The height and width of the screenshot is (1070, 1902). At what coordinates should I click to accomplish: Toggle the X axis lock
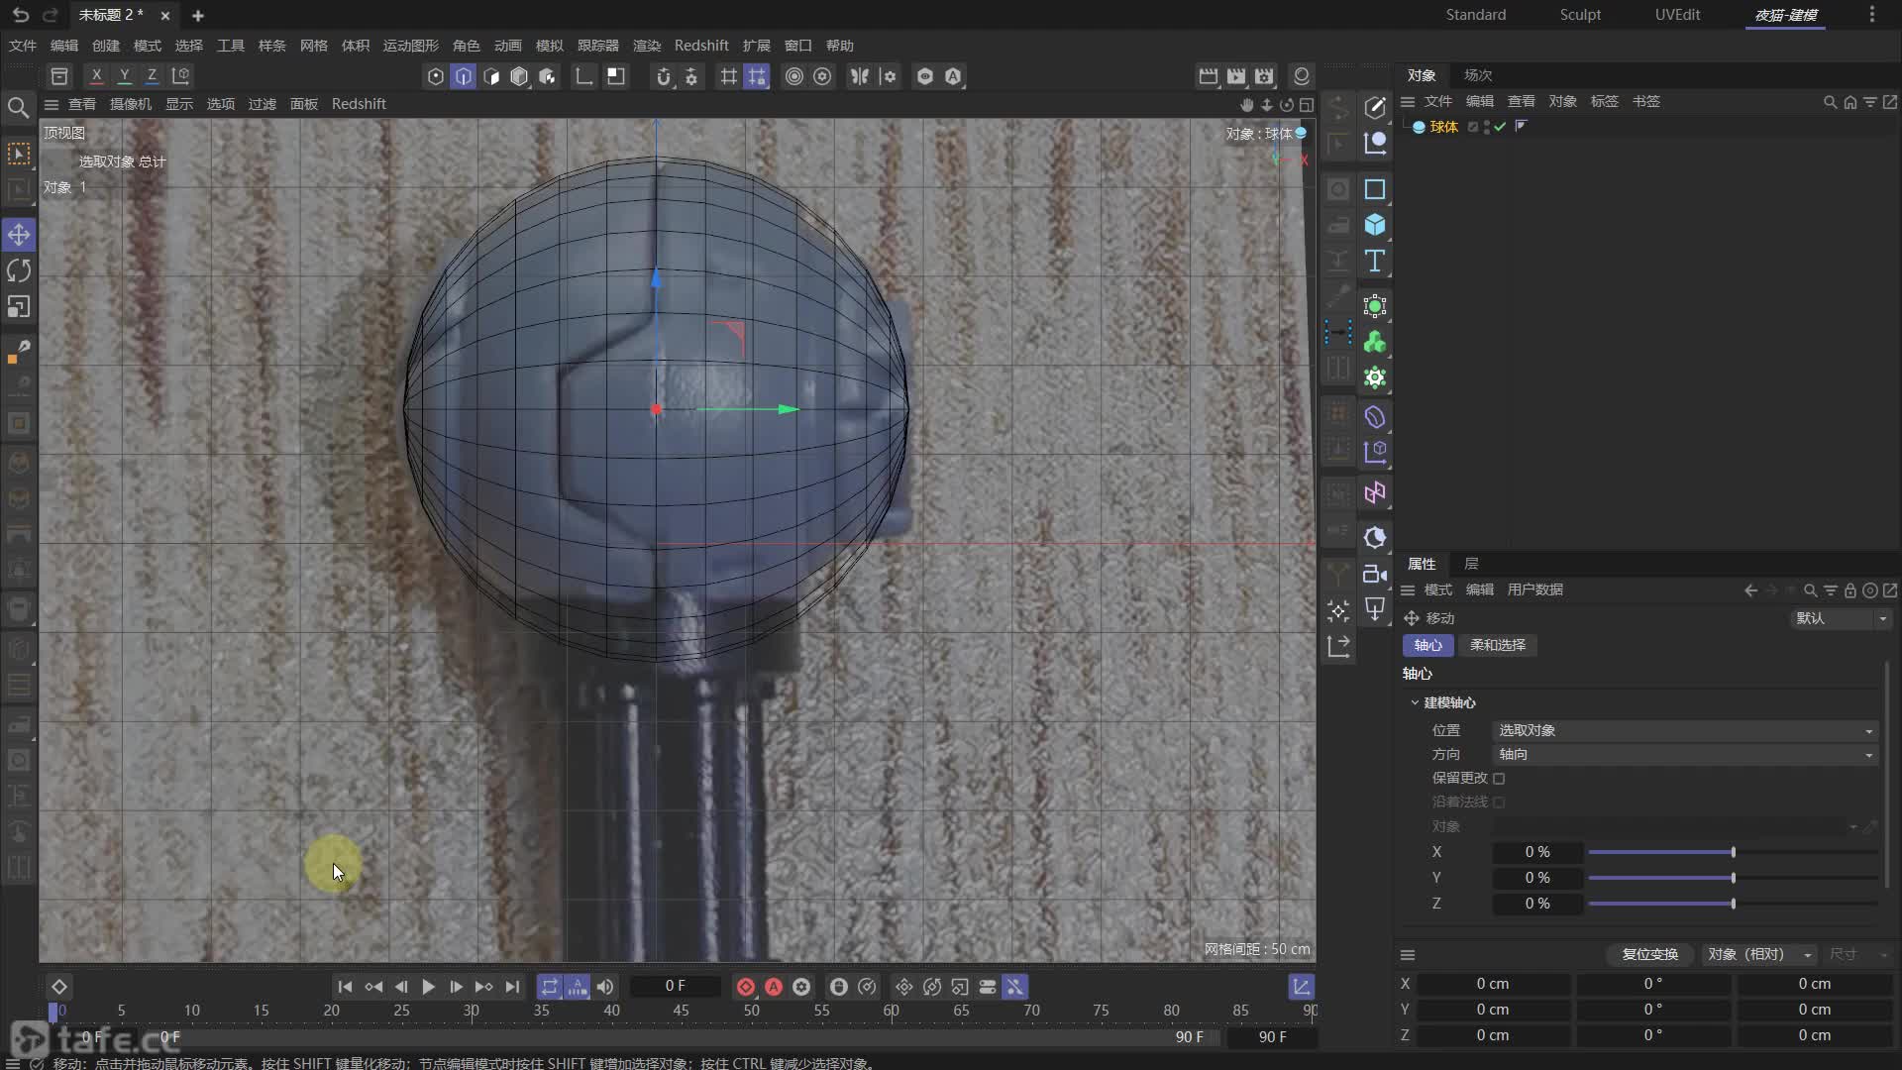[x=96, y=75]
